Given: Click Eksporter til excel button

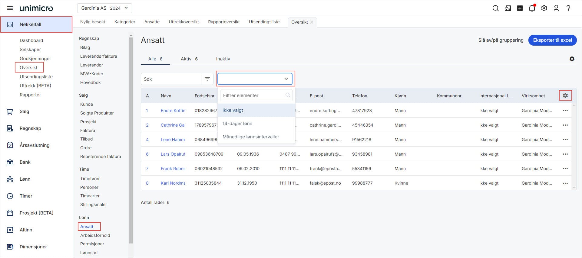Looking at the screenshot, I should [552, 40].
